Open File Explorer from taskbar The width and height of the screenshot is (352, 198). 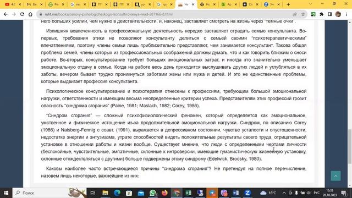coord(105,193)
